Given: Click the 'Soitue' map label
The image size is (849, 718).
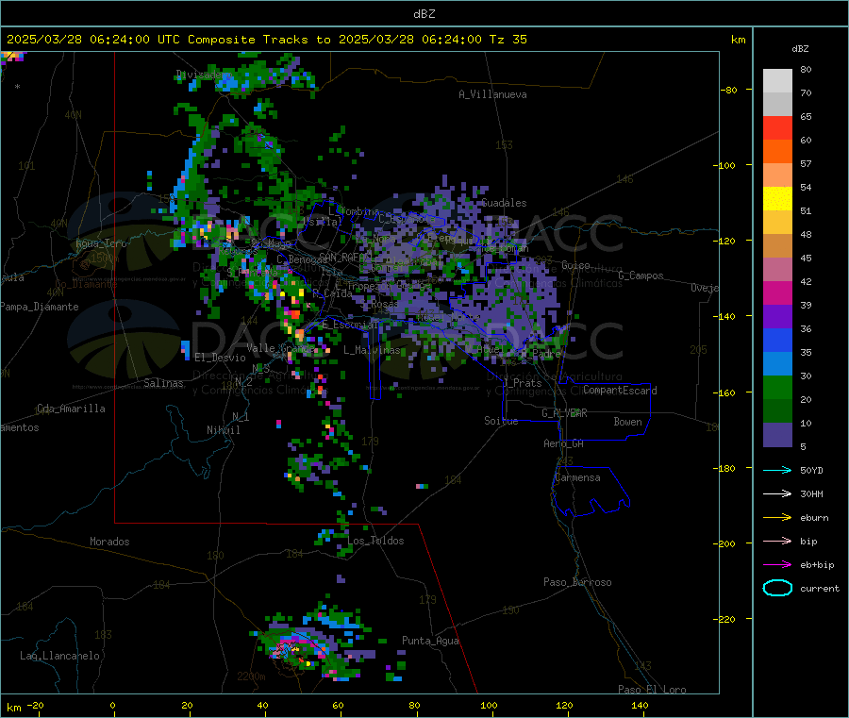Looking at the screenshot, I should pyautogui.click(x=501, y=421).
